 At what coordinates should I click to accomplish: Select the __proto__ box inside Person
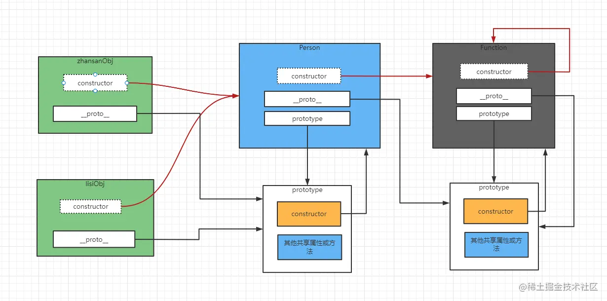307,99
